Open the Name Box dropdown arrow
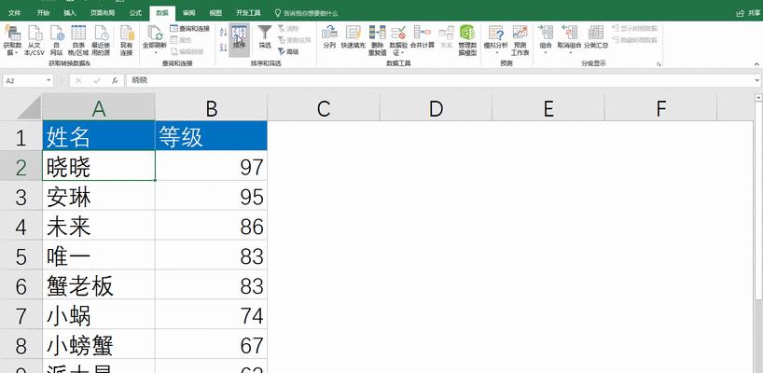 tap(49, 81)
